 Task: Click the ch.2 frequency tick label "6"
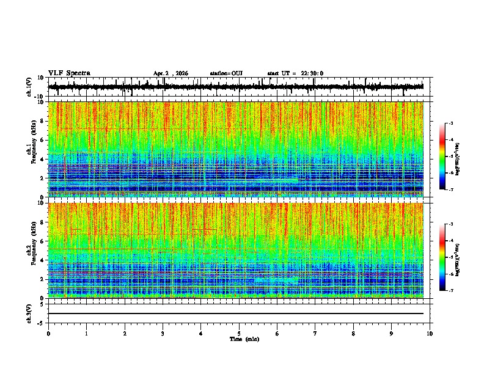tap(42, 241)
